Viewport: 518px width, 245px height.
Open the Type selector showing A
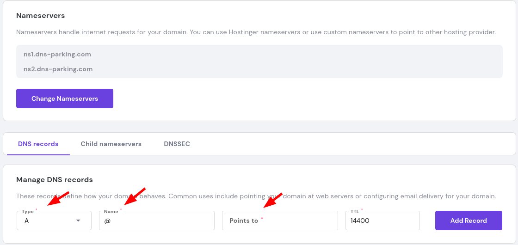[x=46, y=221]
